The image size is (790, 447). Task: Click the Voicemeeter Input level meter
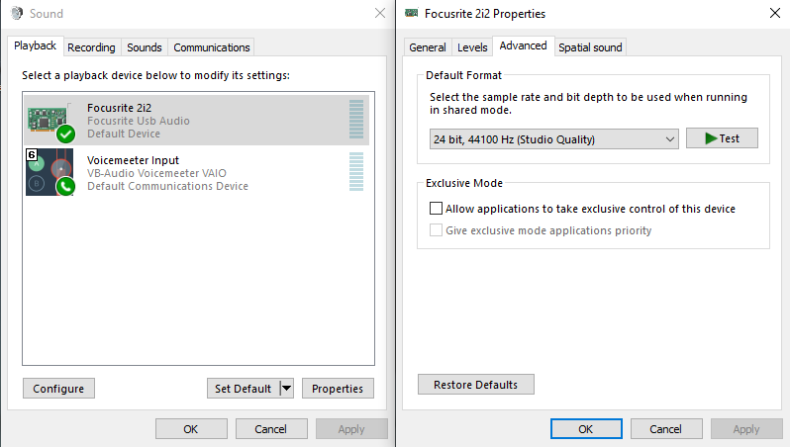[x=356, y=172]
